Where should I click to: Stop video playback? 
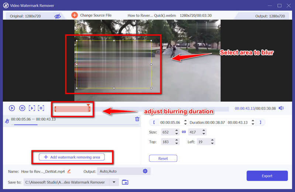pyautogui.click(x=22, y=108)
